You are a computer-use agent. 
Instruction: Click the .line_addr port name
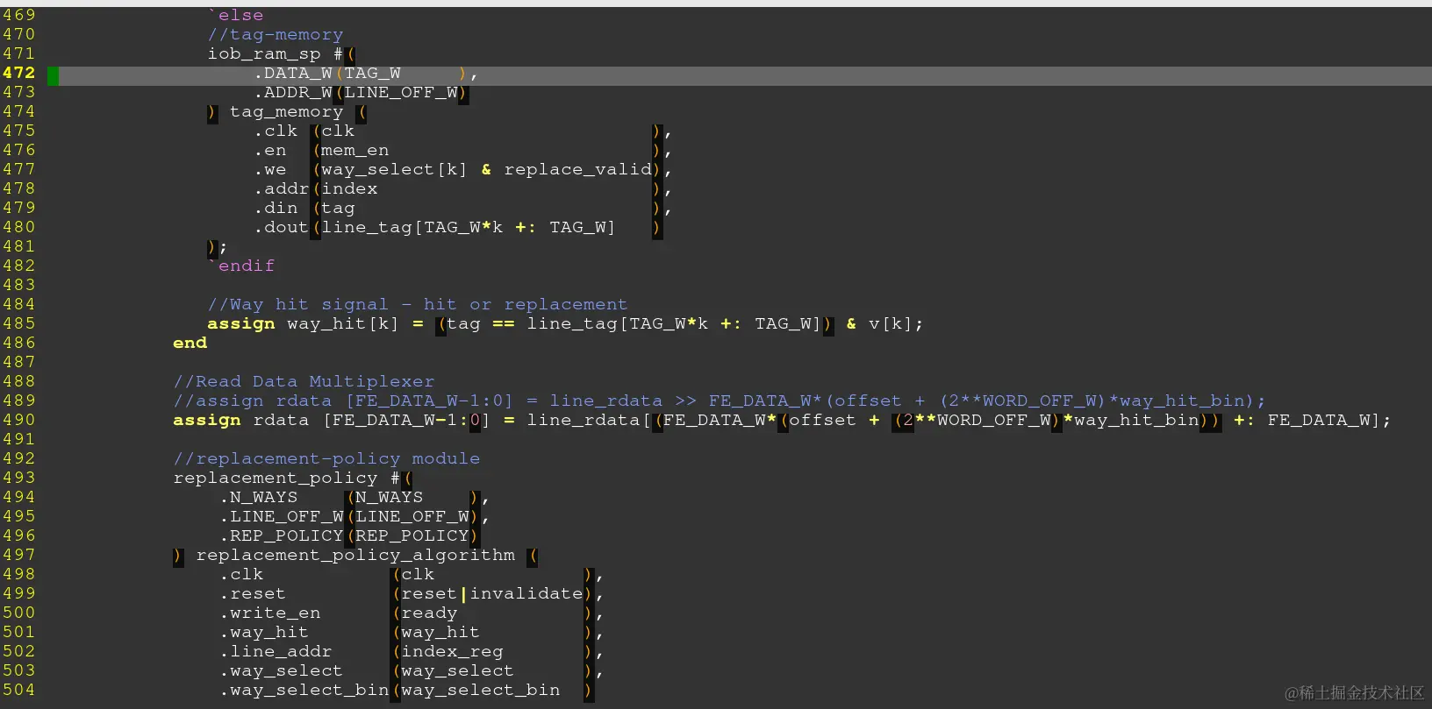[276, 651]
